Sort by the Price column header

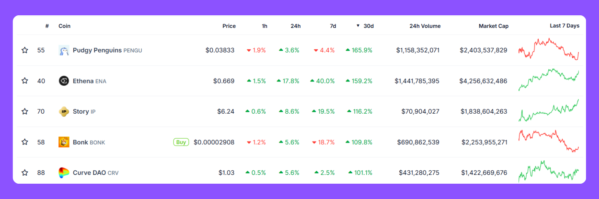[229, 26]
